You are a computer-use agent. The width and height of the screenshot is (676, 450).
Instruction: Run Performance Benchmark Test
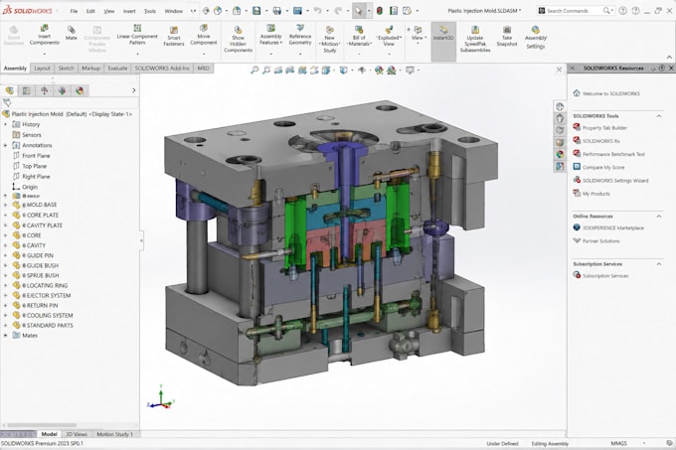pyautogui.click(x=613, y=154)
